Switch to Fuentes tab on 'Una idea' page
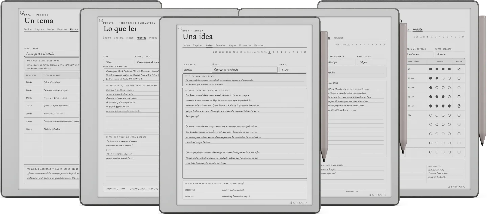This screenshot has width=487, height=214. 221,45
